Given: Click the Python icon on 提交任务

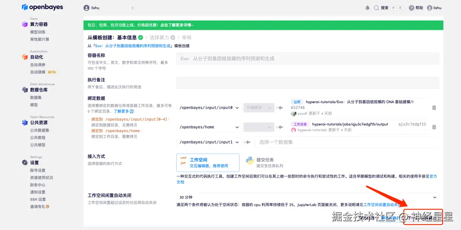Looking at the screenshot, I should pyautogui.click(x=250, y=161).
